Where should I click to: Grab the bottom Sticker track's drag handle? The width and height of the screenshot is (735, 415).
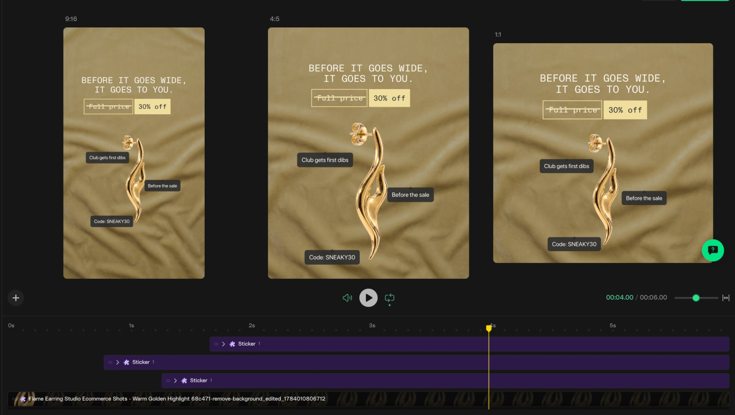coord(168,381)
